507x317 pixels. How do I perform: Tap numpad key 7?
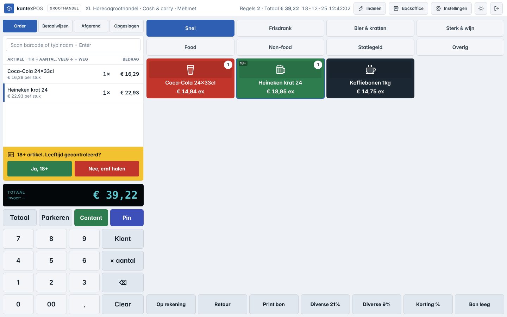click(x=18, y=239)
